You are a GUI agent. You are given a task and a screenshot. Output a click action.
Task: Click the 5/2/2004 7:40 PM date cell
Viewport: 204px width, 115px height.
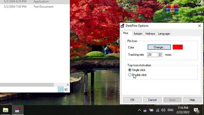(15, 7)
